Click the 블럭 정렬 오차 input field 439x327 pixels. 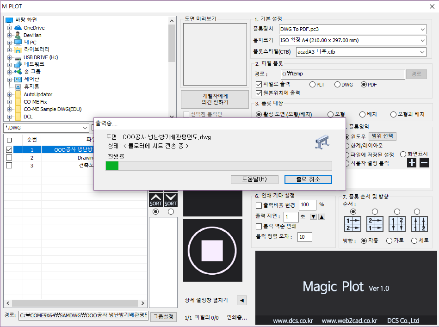tap(304, 237)
